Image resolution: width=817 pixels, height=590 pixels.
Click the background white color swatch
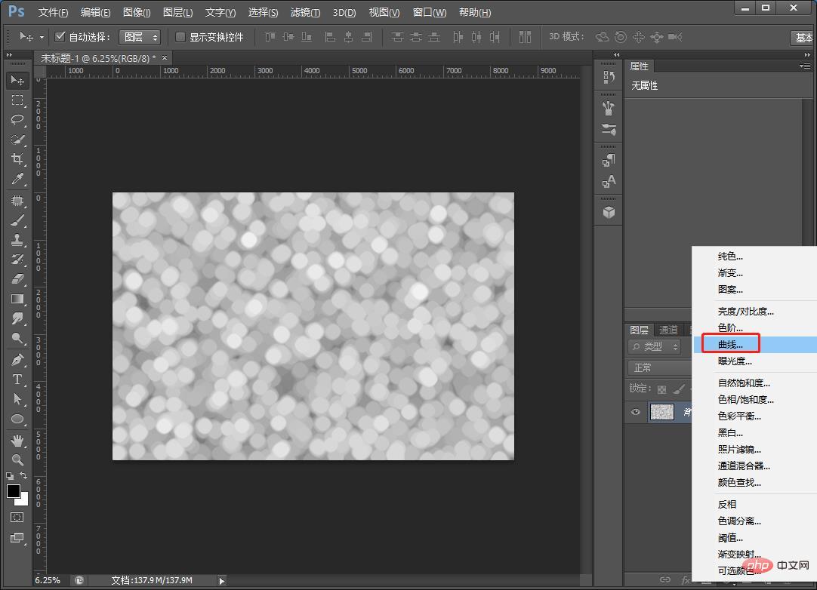click(x=23, y=500)
